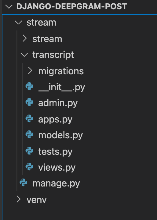Expand the venv folder chevron

tap(19, 199)
